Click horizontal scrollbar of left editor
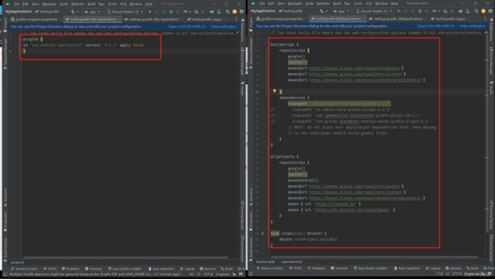This screenshot has height=279, width=495. click(x=126, y=258)
